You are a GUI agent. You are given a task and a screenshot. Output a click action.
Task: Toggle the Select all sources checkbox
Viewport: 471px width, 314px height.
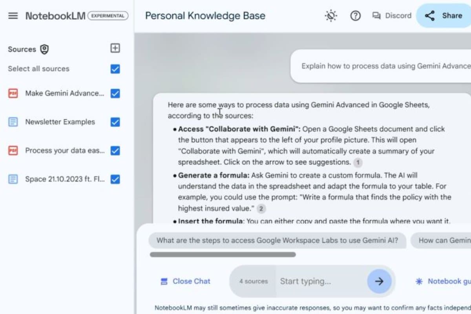point(115,69)
